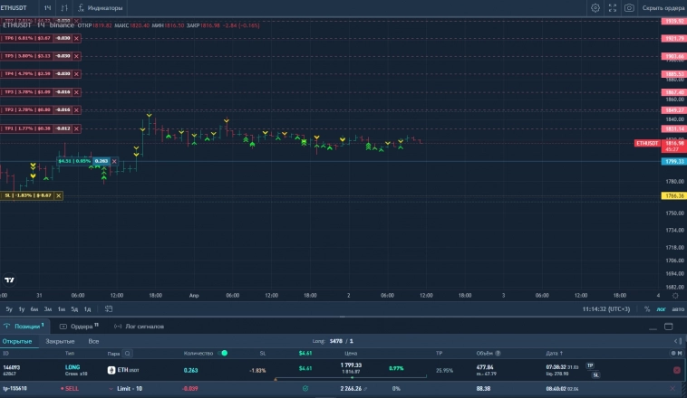Remove the TP4 take-profit order
The height and width of the screenshot is (398, 687).
[x=76, y=73]
